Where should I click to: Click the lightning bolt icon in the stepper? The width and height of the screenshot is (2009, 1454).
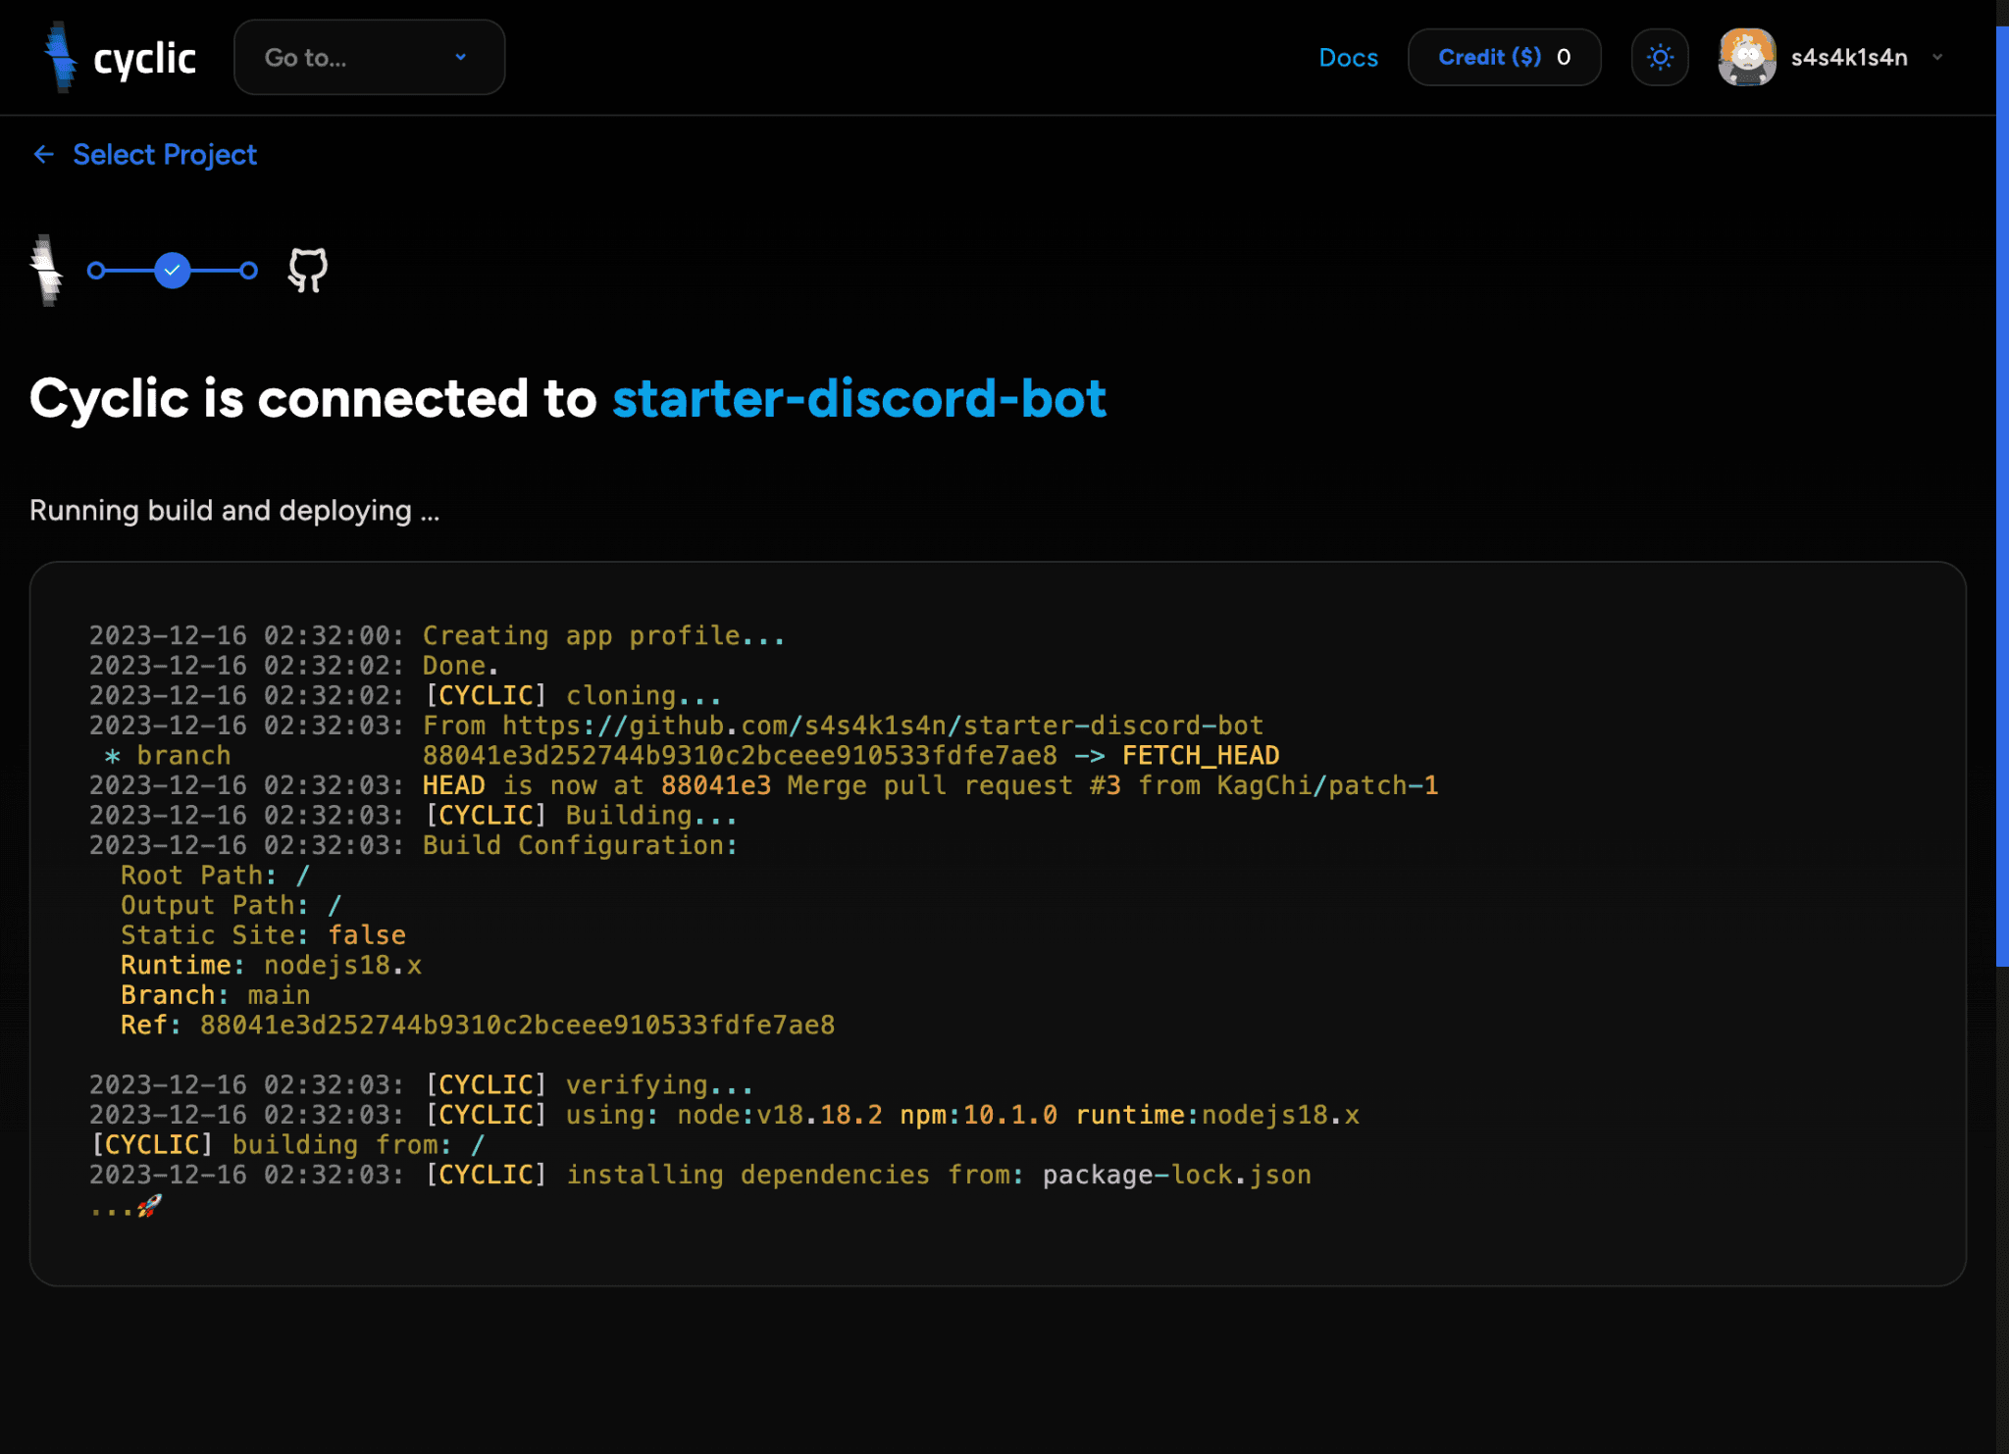coord(46,272)
